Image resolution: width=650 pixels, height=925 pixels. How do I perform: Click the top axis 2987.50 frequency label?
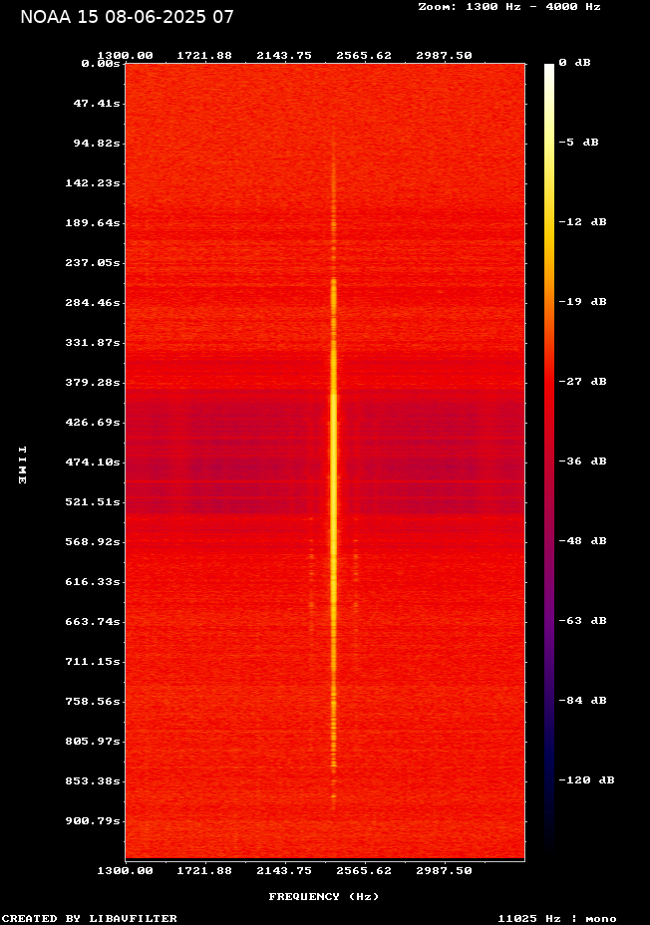[445, 56]
